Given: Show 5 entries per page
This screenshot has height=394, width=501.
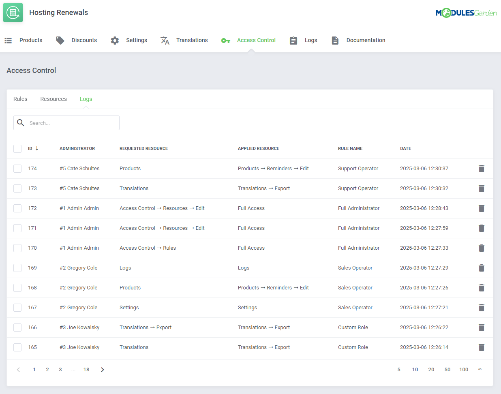Looking at the screenshot, I should pos(399,370).
